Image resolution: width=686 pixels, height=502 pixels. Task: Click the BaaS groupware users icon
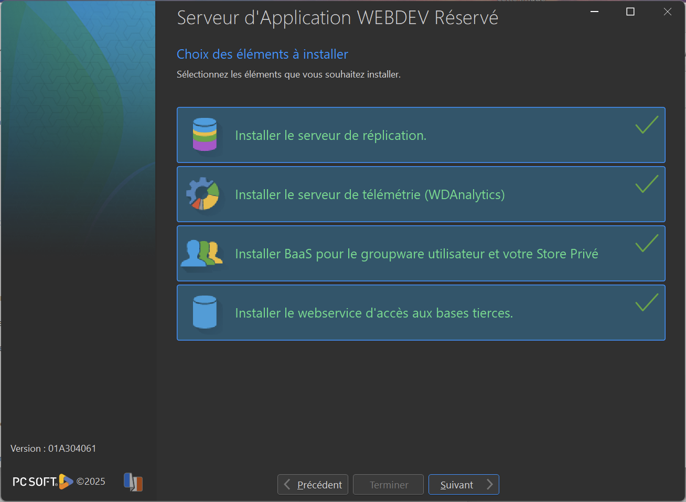tap(201, 253)
